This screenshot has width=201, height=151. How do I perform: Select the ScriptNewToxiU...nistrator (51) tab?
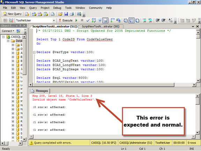pyautogui.click(x=55, y=27)
